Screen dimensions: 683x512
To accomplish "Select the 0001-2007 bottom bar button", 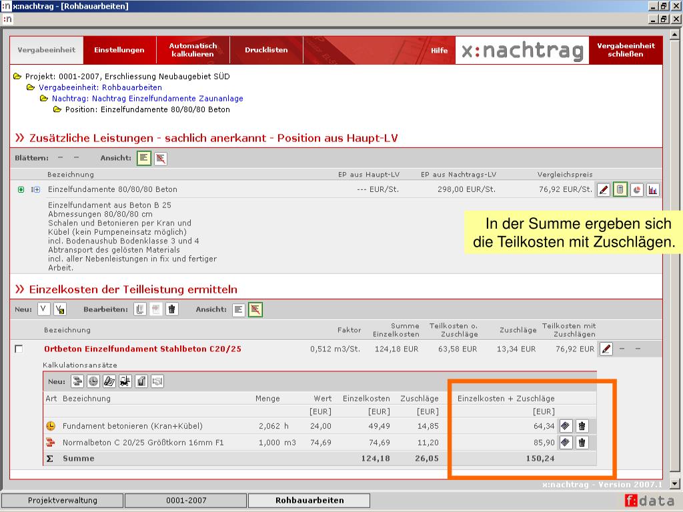I will (x=186, y=501).
